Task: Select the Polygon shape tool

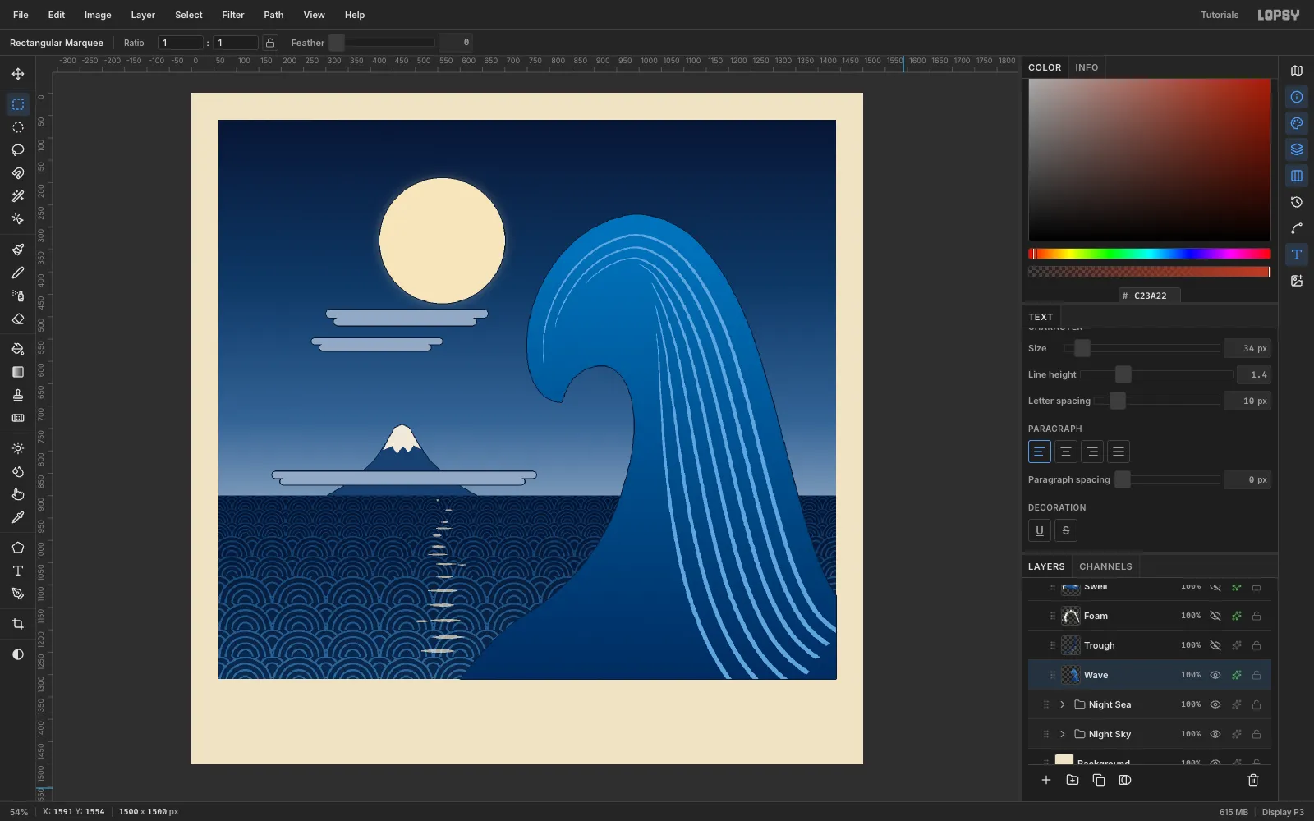Action: [x=18, y=548]
